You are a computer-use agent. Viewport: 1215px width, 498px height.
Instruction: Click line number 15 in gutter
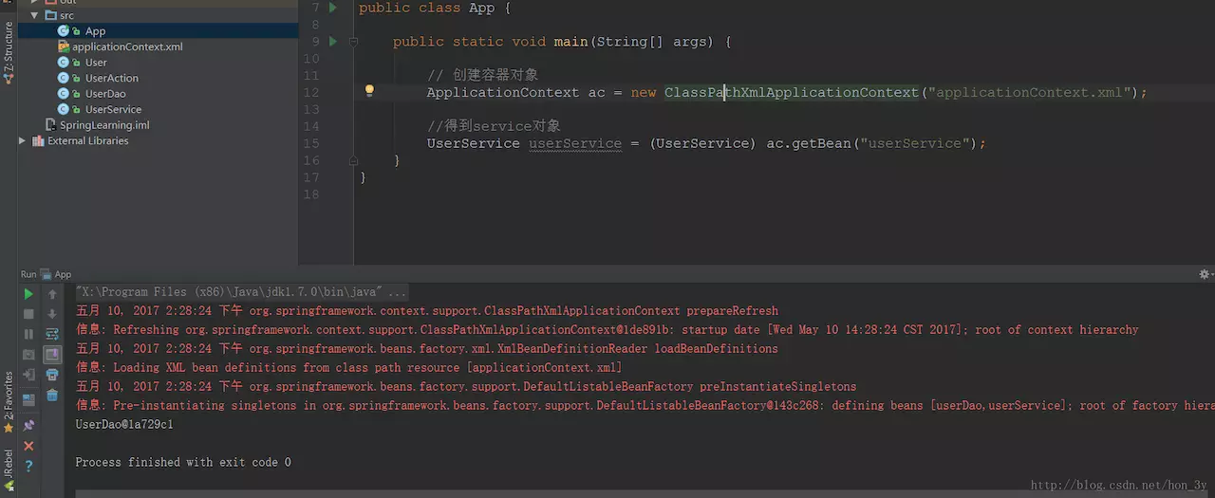click(311, 143)
